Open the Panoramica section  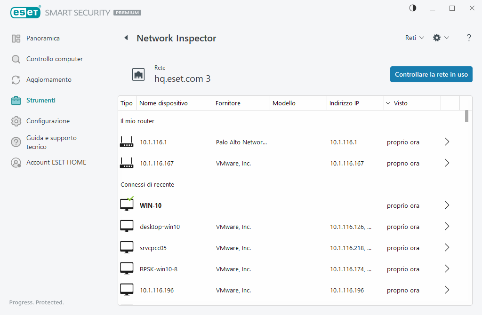tap(16, 38)
